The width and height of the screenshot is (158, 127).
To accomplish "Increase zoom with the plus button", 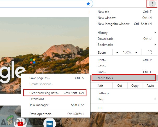I will 136,52.
